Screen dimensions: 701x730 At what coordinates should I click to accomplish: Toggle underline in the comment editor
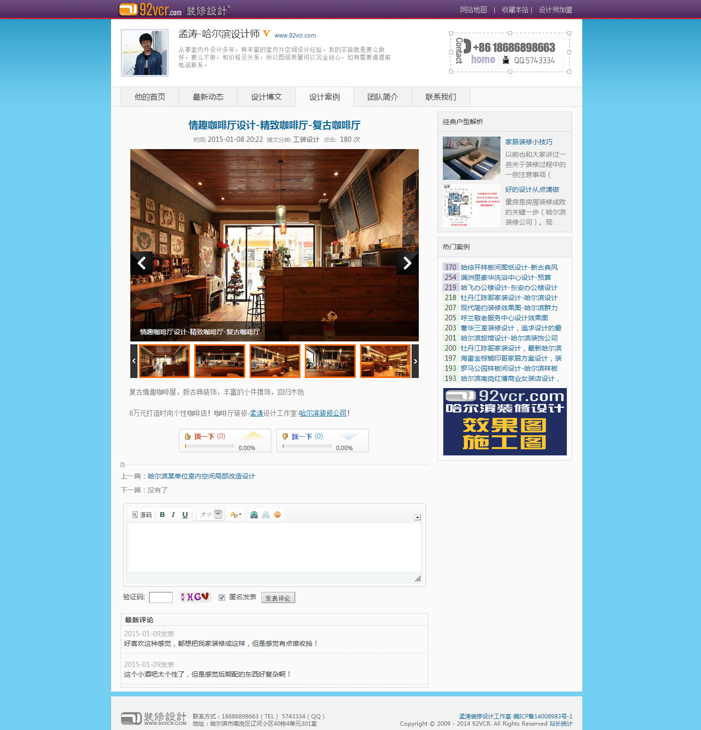[x=185, y=515]
